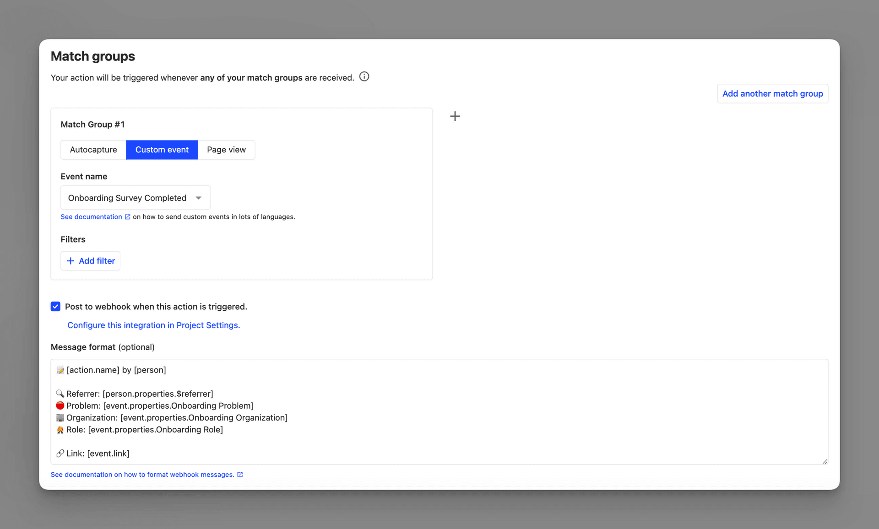Click external-link icon after webhook messages documentation

pos(240,475)
